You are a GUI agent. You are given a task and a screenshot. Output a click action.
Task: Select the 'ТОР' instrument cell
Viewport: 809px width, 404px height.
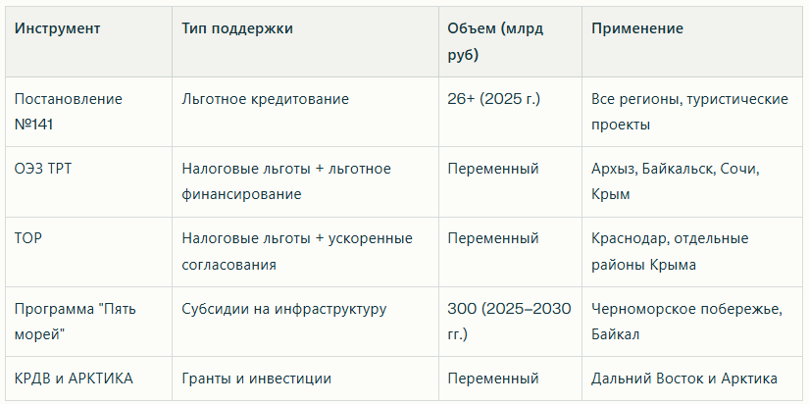(x=27, y=238)
